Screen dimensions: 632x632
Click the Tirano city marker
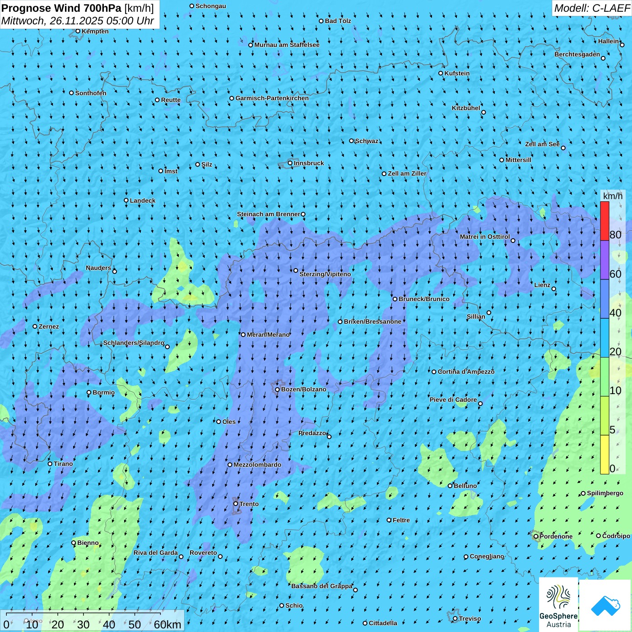tap(50, 464)
